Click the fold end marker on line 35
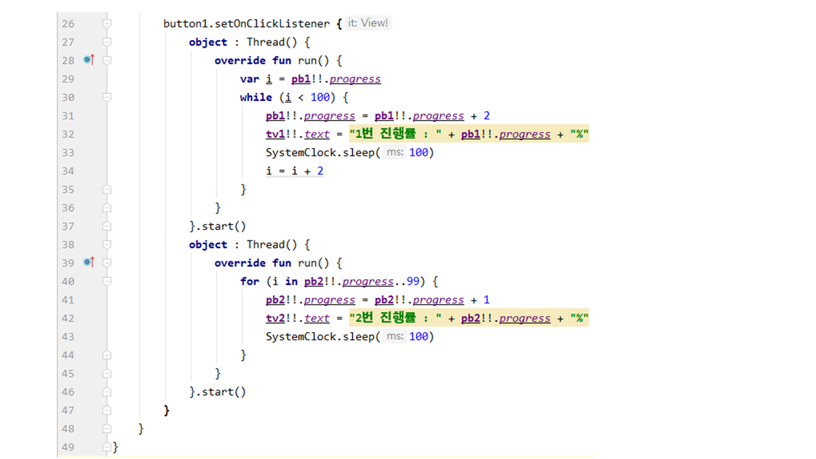816x459 pixels. (x=107, y=189)
